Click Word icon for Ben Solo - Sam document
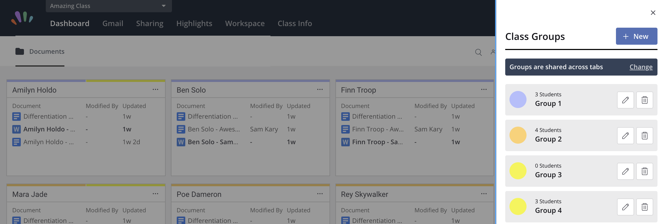 [181, 142]
